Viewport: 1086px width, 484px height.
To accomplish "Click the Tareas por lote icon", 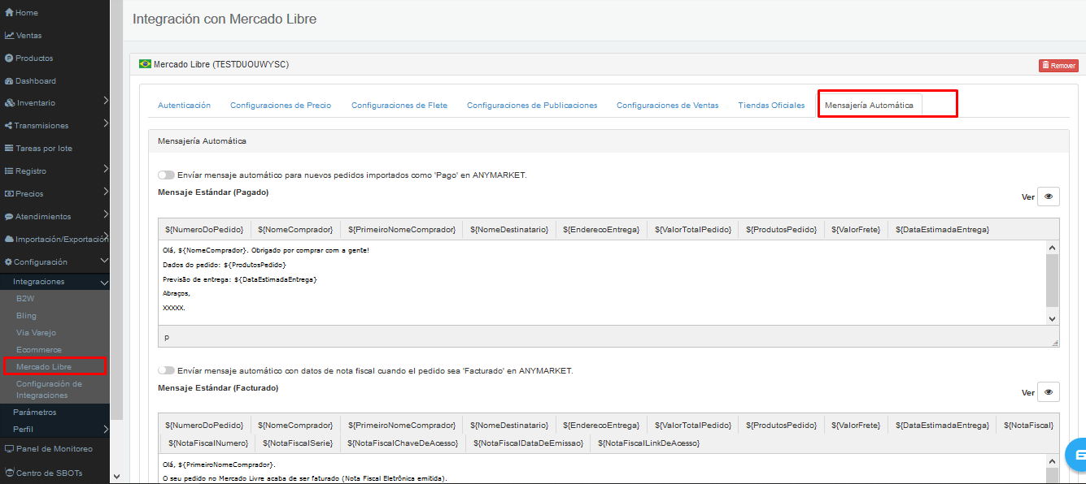I will [x=9, y=149].
